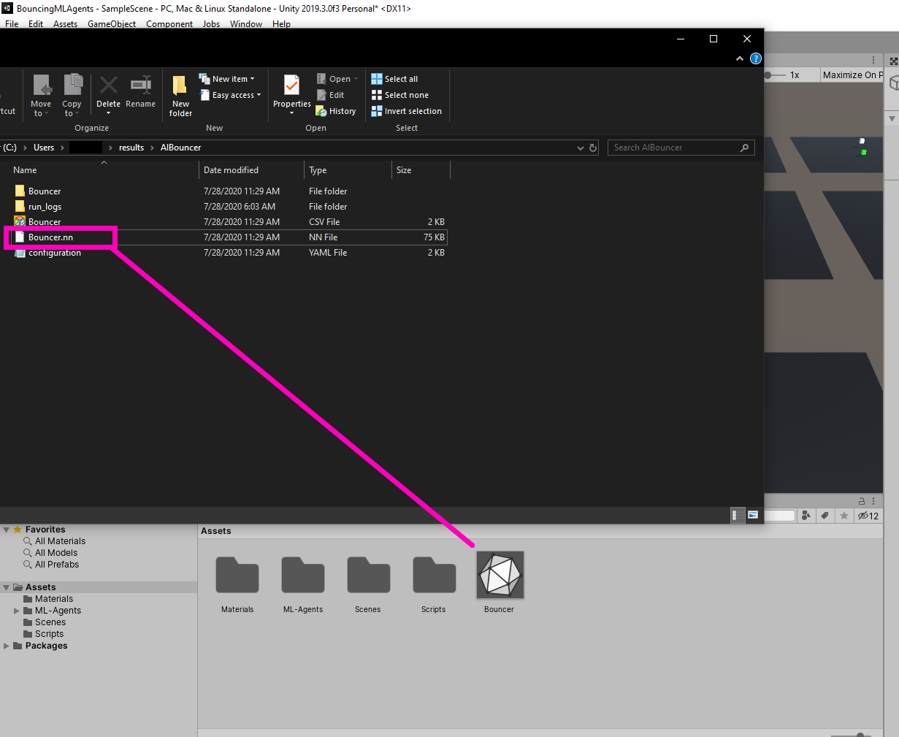
Task: Create a New folder from the ribbon
Action: [180, 95]
